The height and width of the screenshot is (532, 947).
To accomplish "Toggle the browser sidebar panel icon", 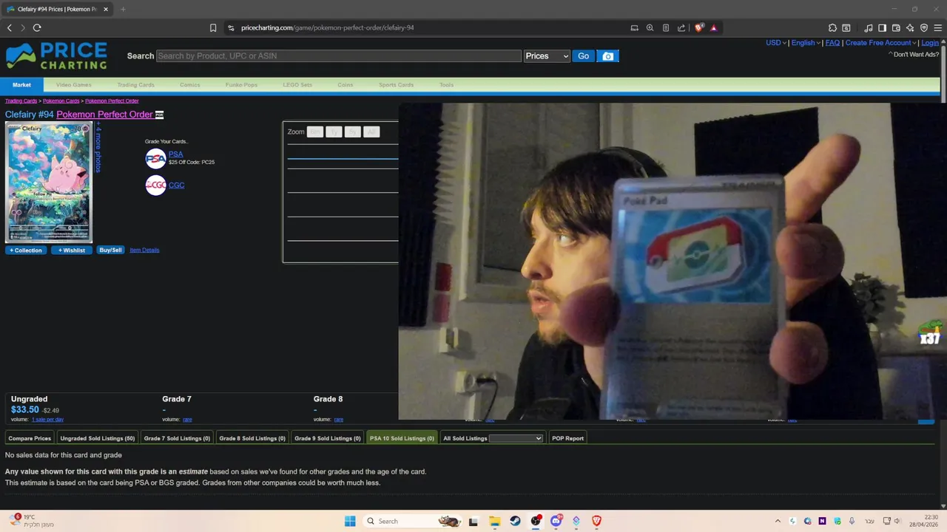I will tap(882, 27).
